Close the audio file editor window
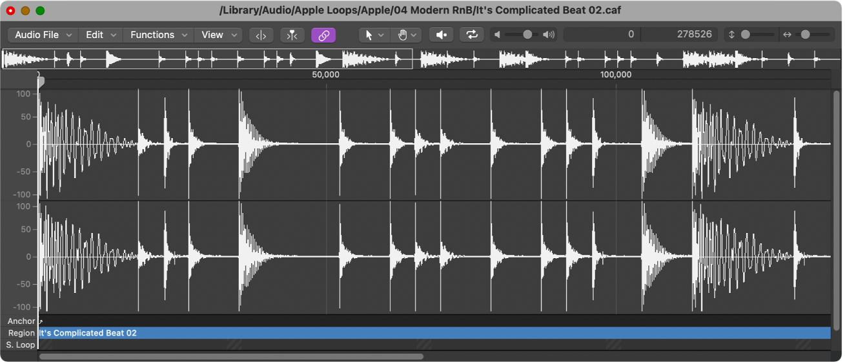 point(10,11)
